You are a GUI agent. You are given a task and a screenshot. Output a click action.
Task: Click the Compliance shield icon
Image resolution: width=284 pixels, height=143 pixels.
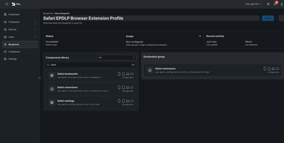point(5,52)
